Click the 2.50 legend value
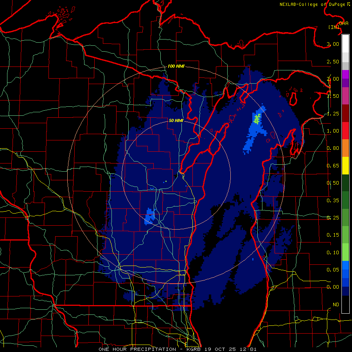The width and height of the screenshot is (352, 352). tap(333, 61)
